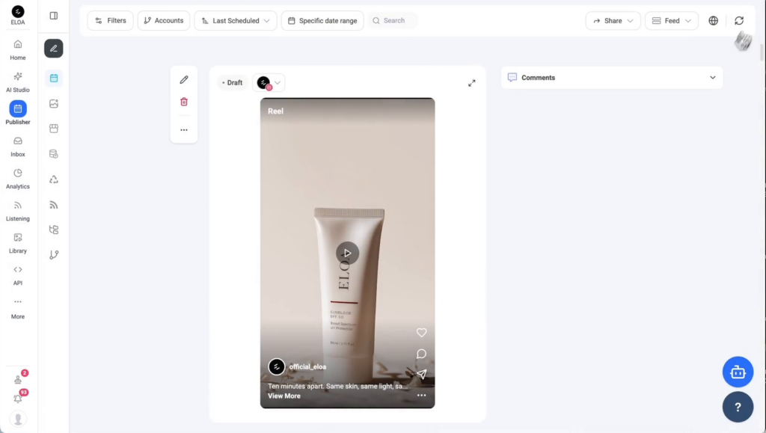Open user profile avatar

18,419
